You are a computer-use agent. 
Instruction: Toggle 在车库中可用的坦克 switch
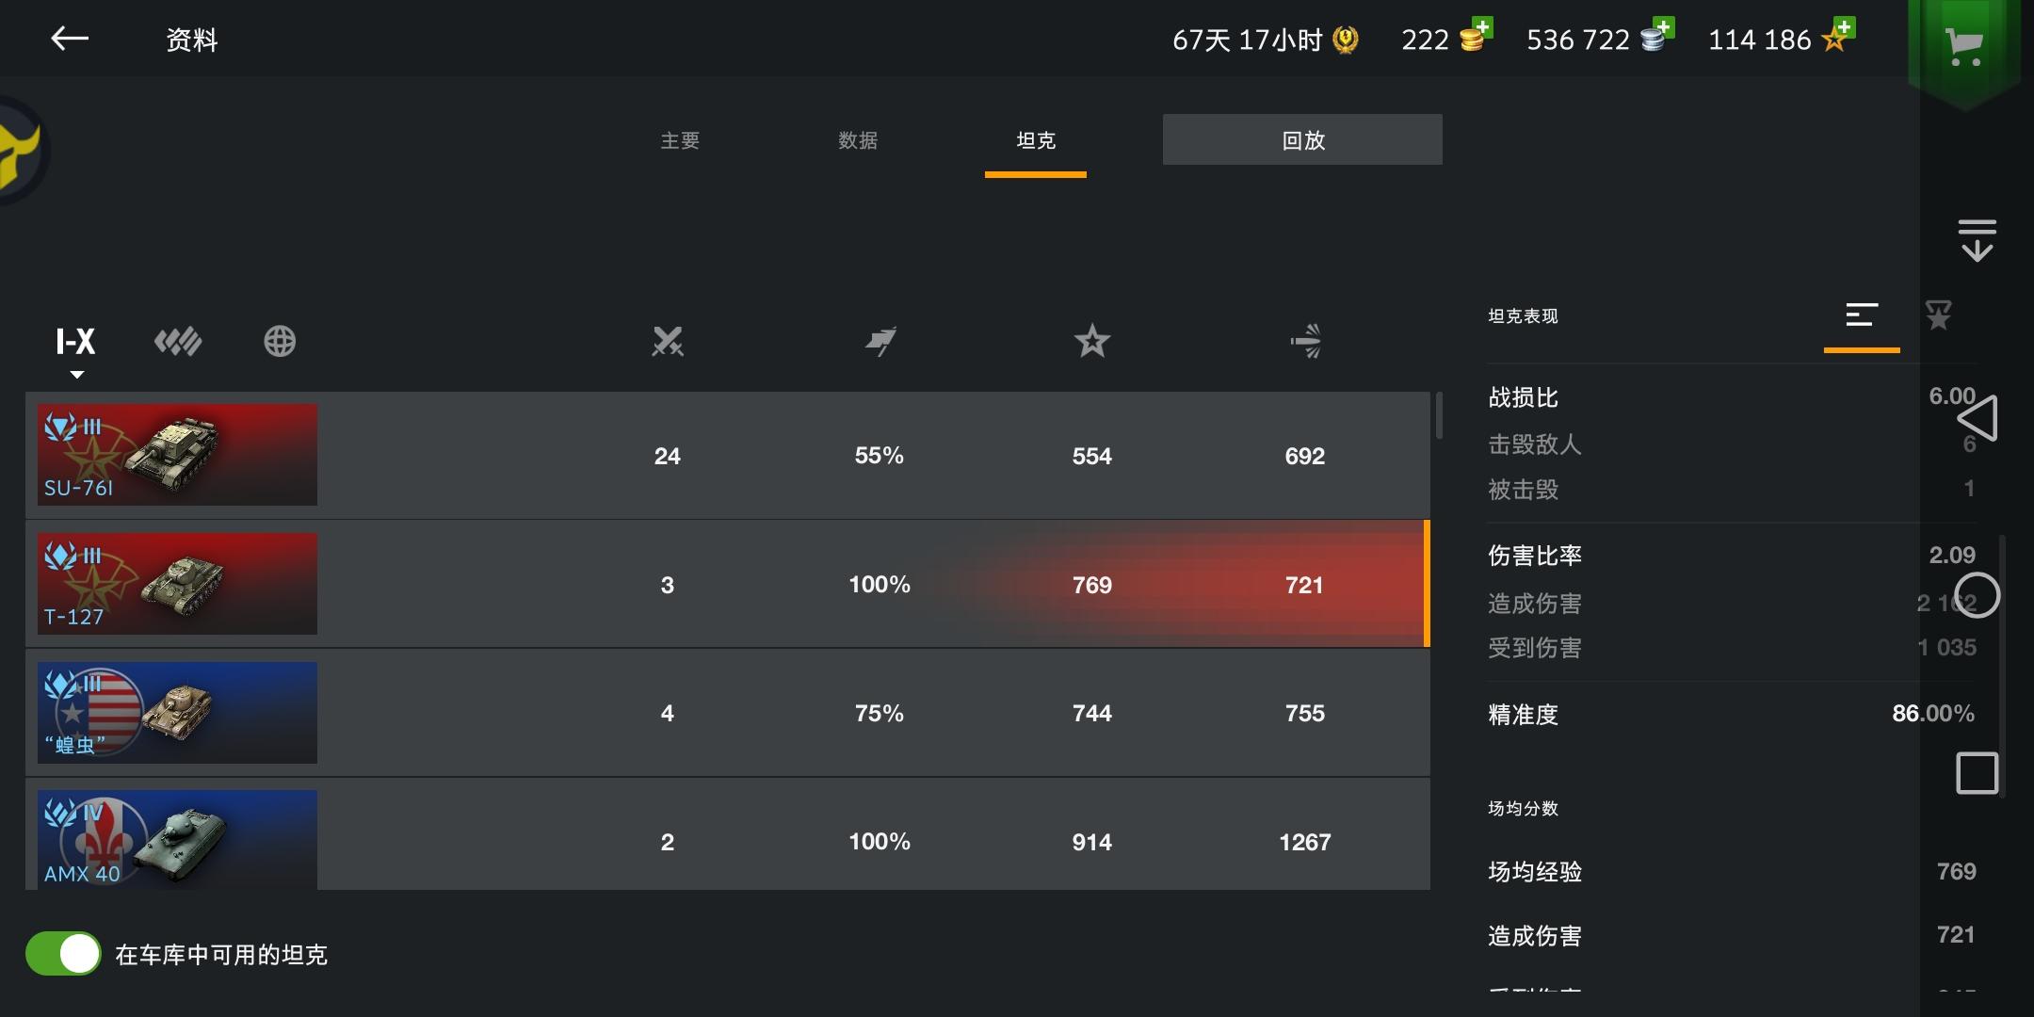coord(63,954)
